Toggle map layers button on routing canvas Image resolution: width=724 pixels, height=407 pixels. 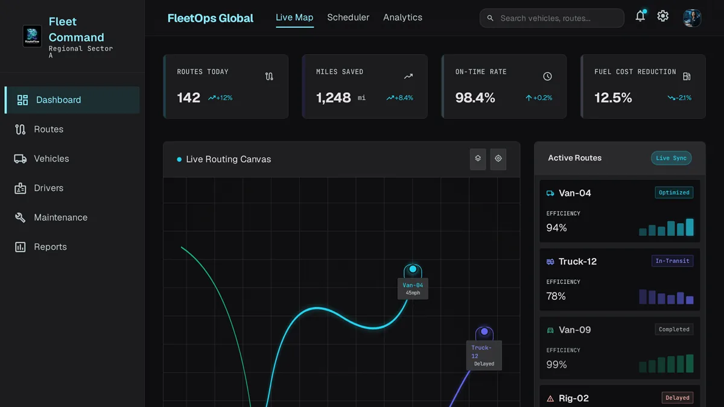coord(478,159)
